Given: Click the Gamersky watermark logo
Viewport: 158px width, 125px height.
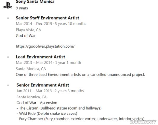Looking at the screenshot, I should tap(143, 122).
